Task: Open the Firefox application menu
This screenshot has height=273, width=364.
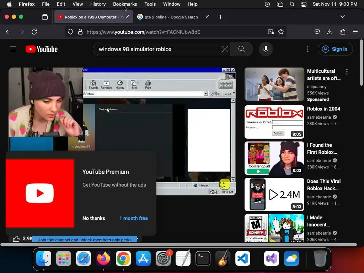Action: point(355,32)
